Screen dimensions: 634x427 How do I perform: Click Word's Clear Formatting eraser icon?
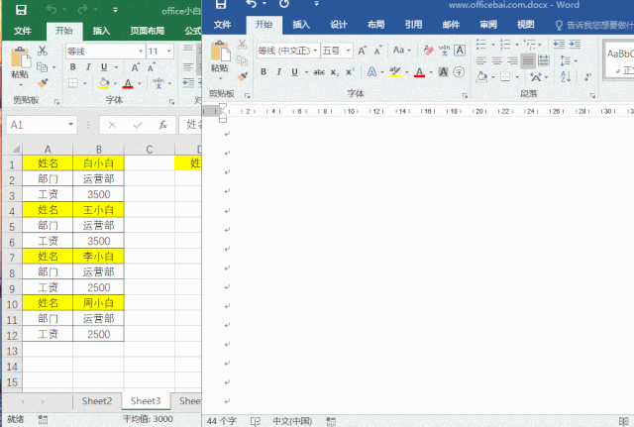428,51
